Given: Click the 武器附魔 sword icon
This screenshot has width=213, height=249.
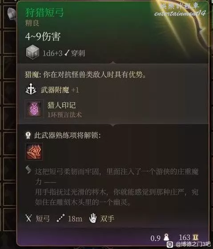Looking at the screenshot, I should click(x=31, y=89).
